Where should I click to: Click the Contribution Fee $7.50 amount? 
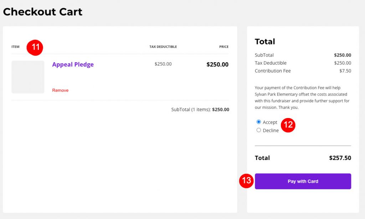click(345, 71)
